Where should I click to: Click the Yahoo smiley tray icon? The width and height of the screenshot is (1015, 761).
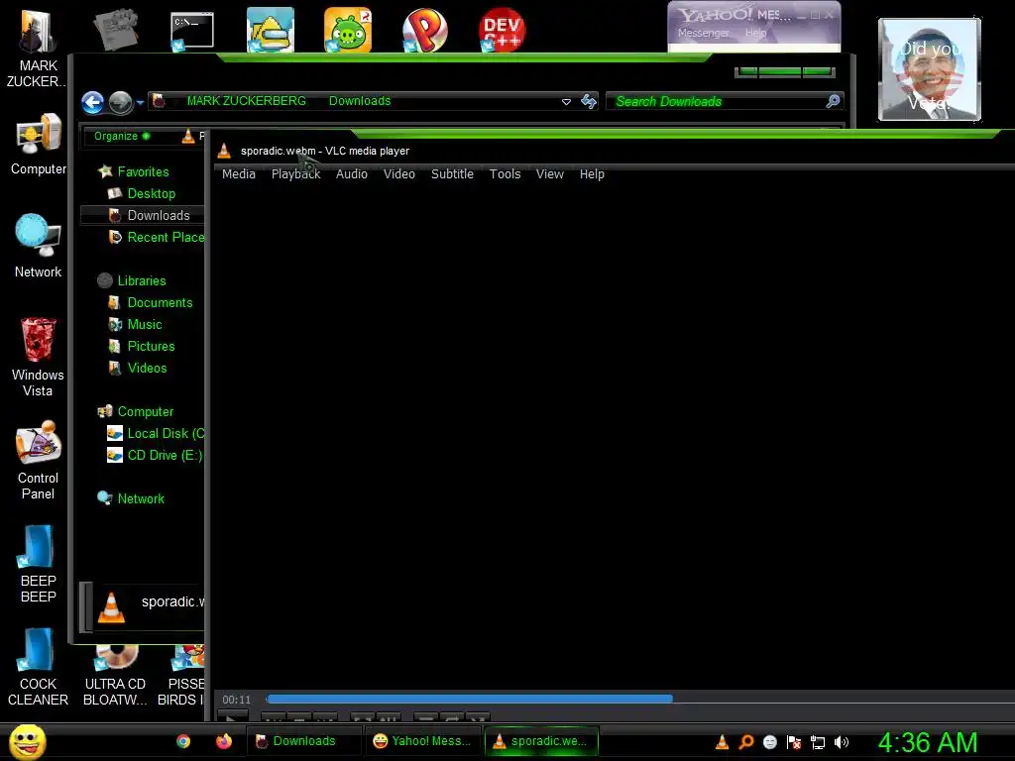[x=769, y=741]
